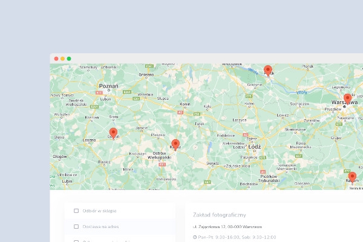Select the red marker on Kalisz
Image resolution: width=363 pixels, height=242 pixels.
[x=175, y=144]
